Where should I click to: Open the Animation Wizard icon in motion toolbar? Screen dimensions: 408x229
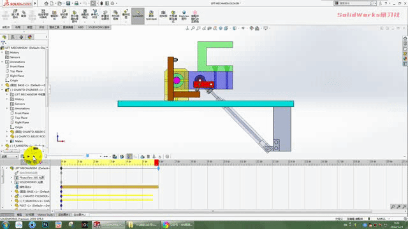(x=122, y=156)
